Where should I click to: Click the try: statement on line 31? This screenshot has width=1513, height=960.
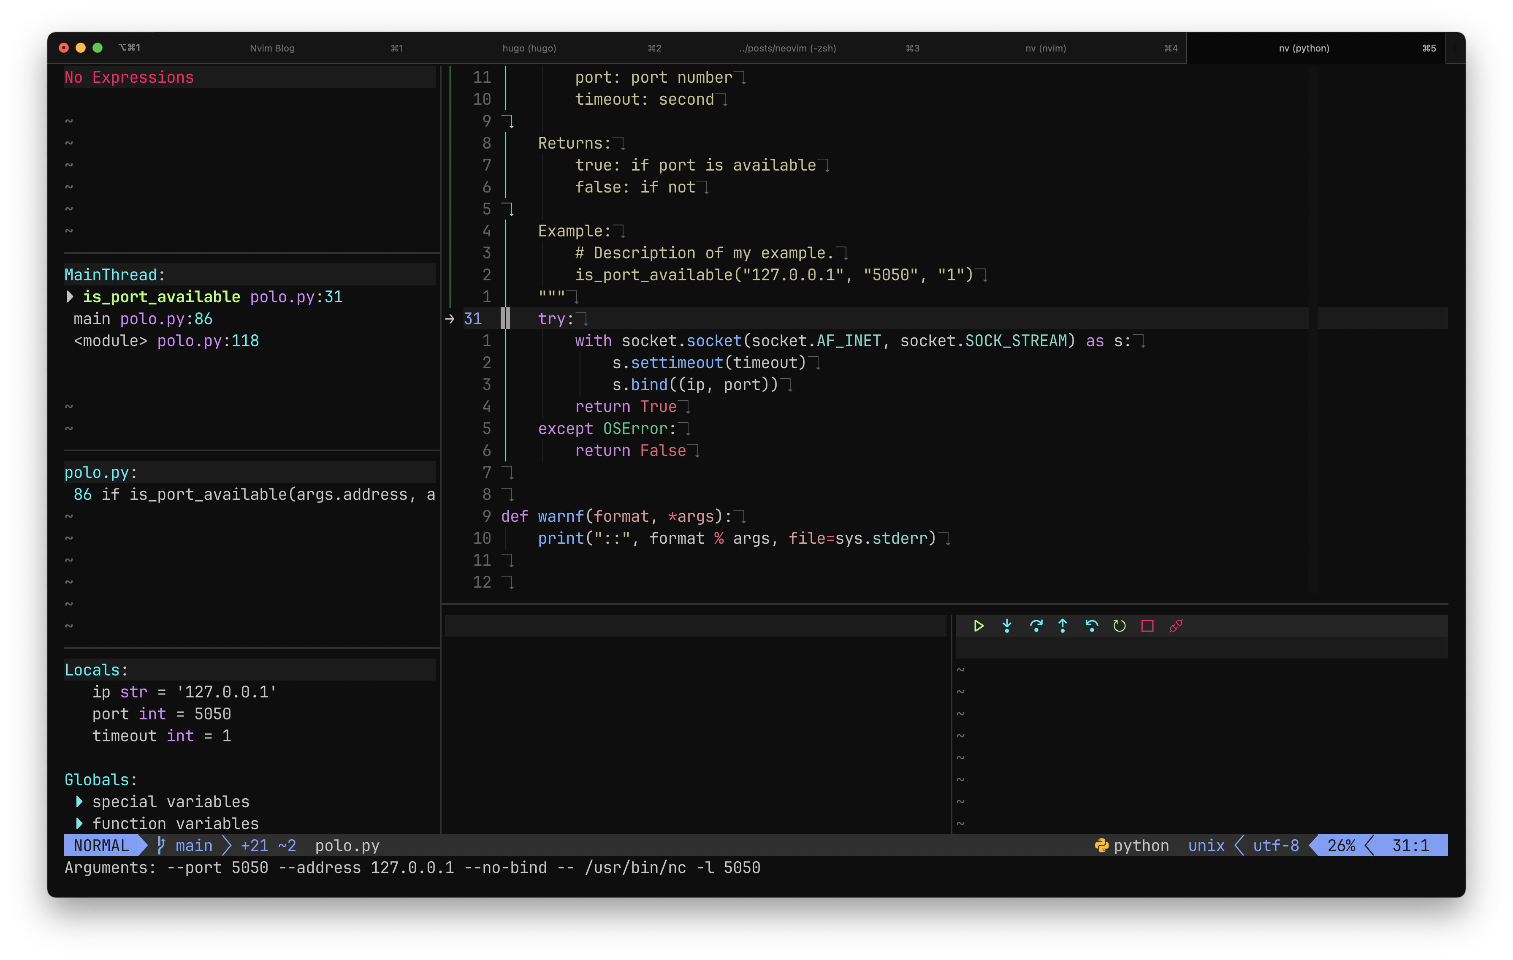tap(556, 319)
